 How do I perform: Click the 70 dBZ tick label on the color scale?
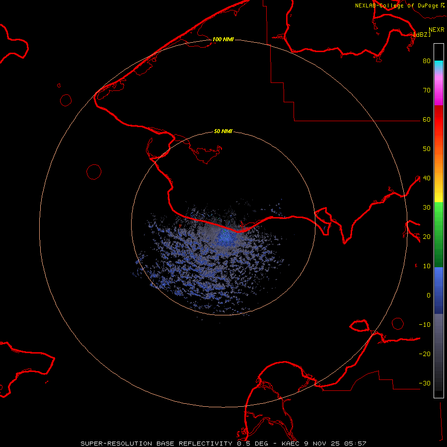[427, 90]
